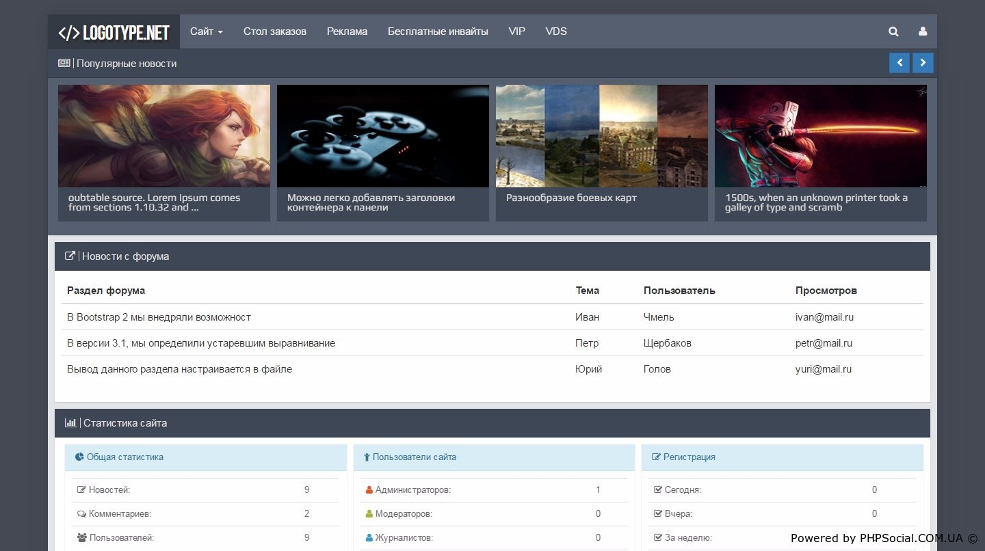The image size is (985, 551).
Task: Click the external link icon in forum news header
Action: 69,256
